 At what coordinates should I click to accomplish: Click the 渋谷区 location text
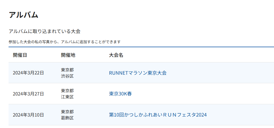coord(67,76)
